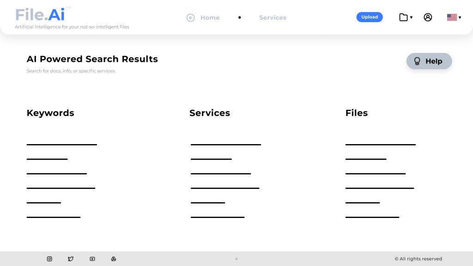
Task: Open the first result under Services column
Action: (225, 145)
